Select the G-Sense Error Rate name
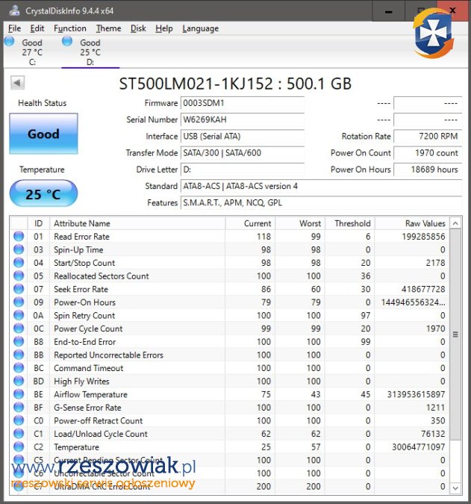Viewport: 471px width, 504px height. [x=87, y=408]
